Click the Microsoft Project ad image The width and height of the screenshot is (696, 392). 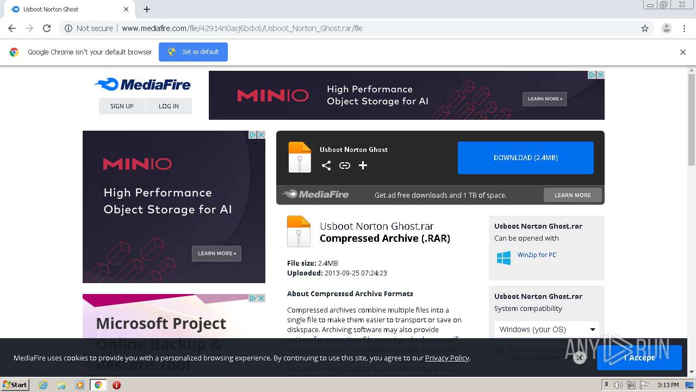coord(174,335)
